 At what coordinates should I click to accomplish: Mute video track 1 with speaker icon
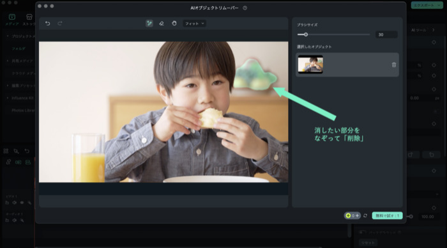pos(14,203)
